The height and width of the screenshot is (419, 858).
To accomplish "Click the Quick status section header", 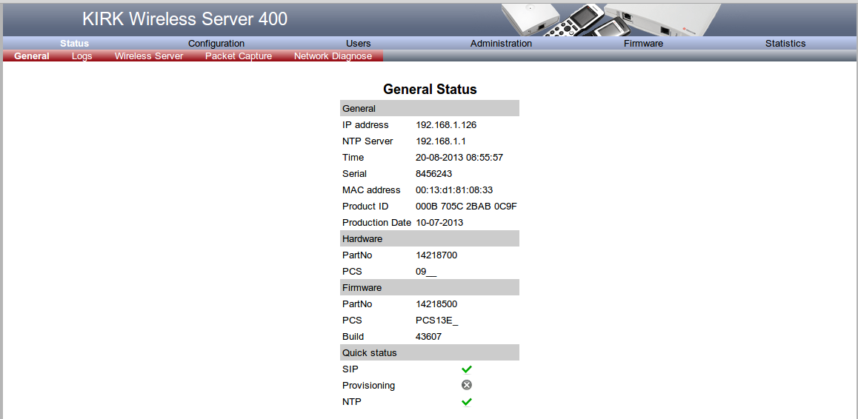I will pos(430,353).
